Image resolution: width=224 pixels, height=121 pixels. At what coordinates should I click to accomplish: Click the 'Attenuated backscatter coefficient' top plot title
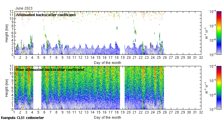[x=46, y=15]
